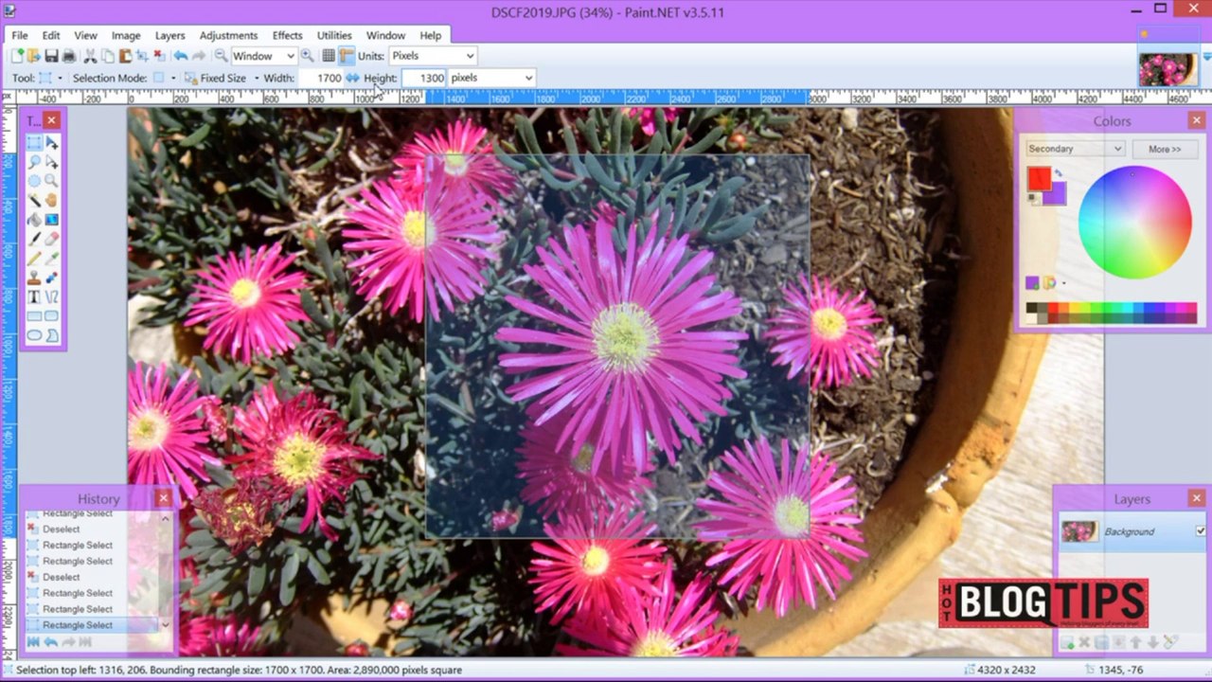The image size is (1212, 682).
Task: Select the Color Picker eyedropper tool
Action: 52,259
